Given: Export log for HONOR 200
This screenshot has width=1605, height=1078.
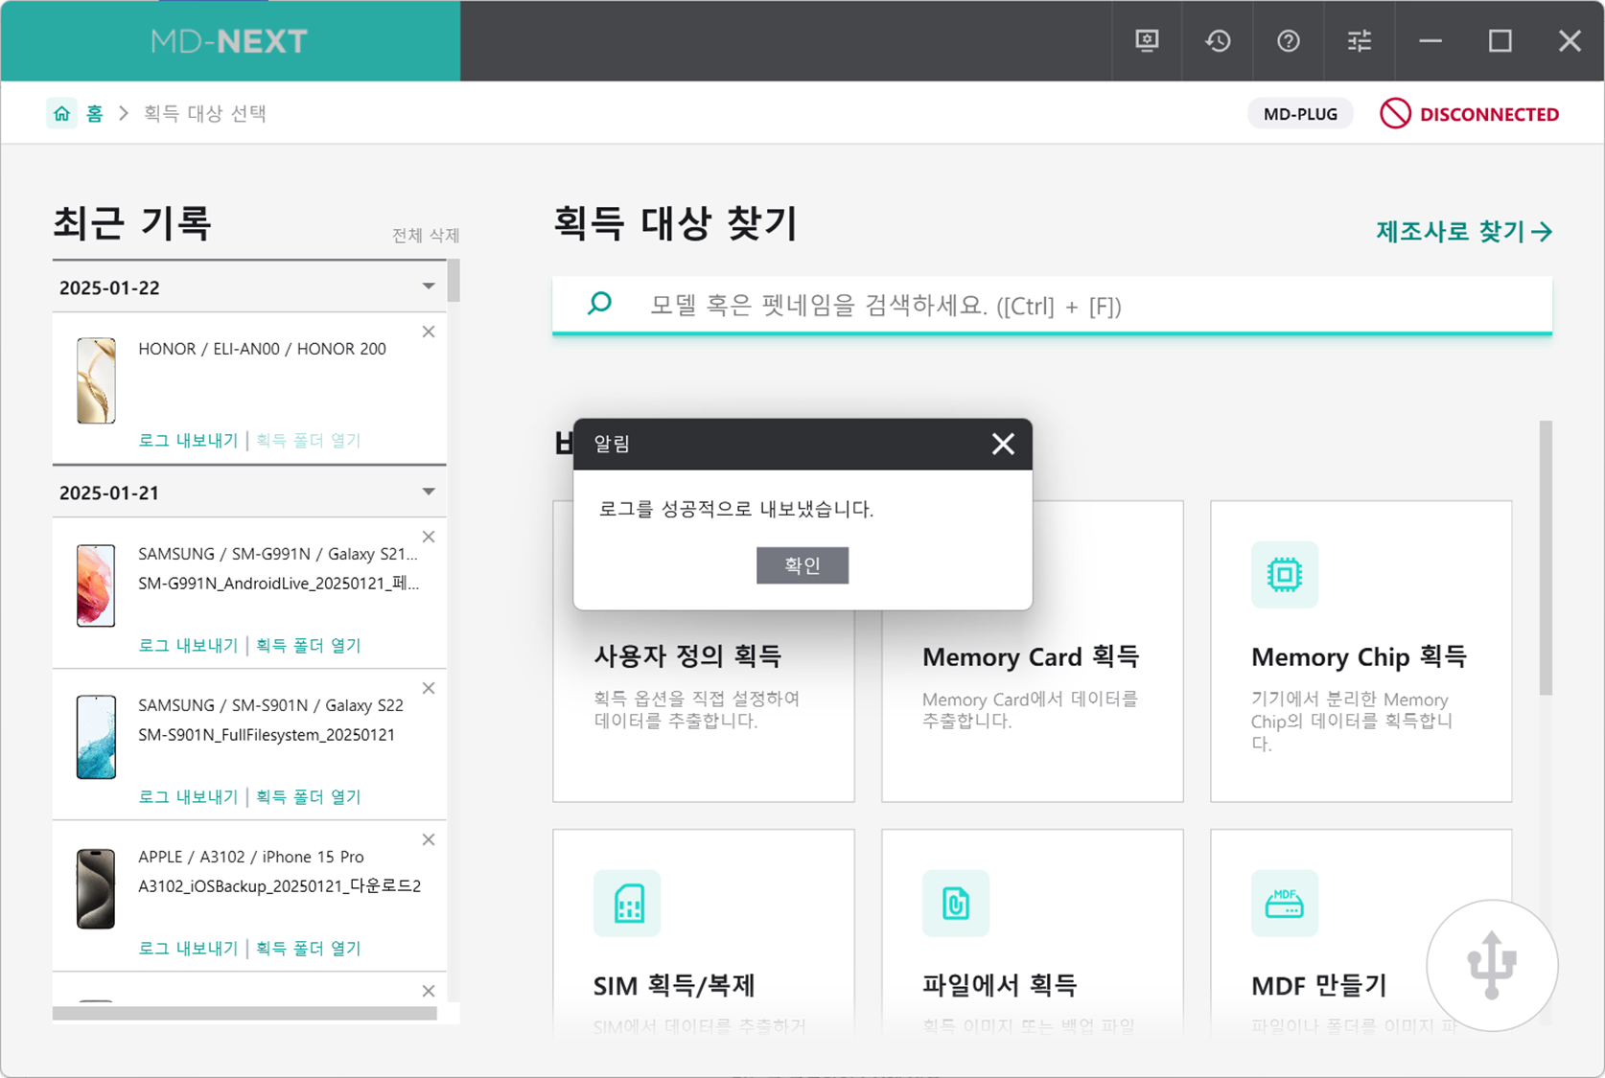Looking at the screenshot, I should pos(188,440).
